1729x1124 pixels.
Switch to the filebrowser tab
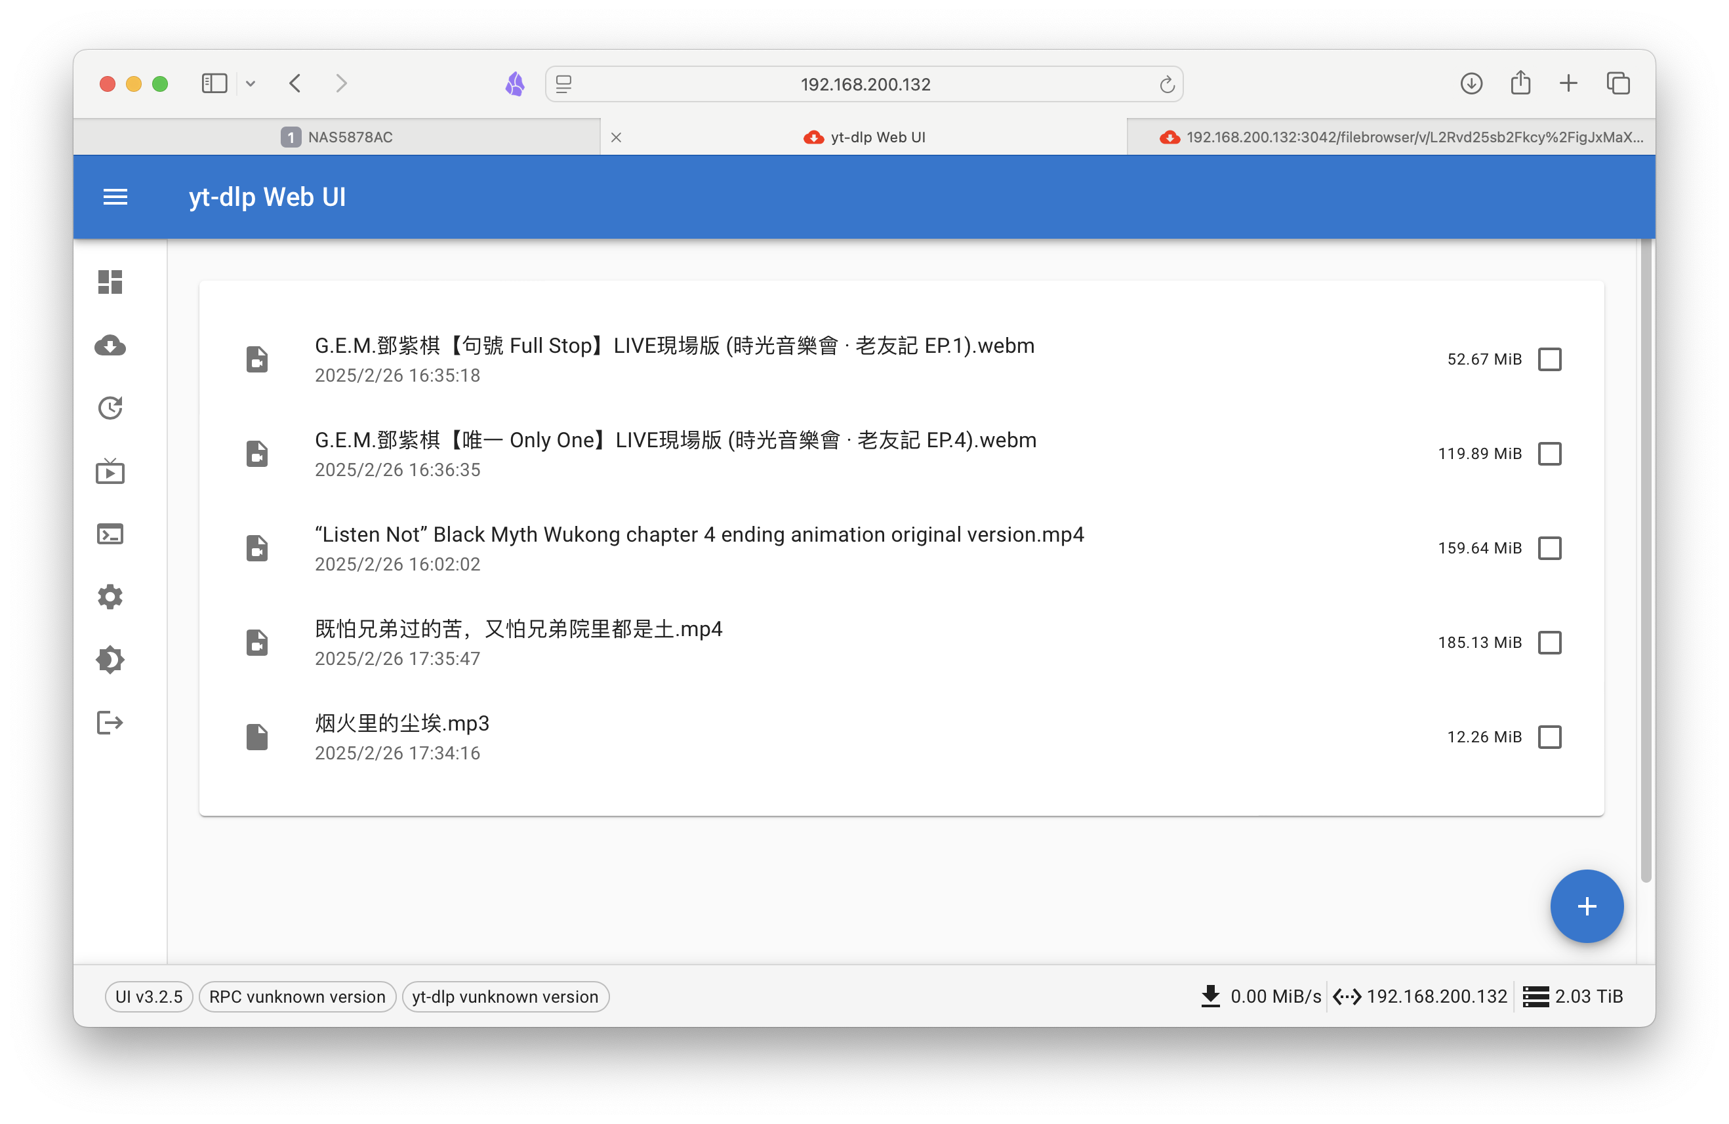click(x=1391, y=136)
